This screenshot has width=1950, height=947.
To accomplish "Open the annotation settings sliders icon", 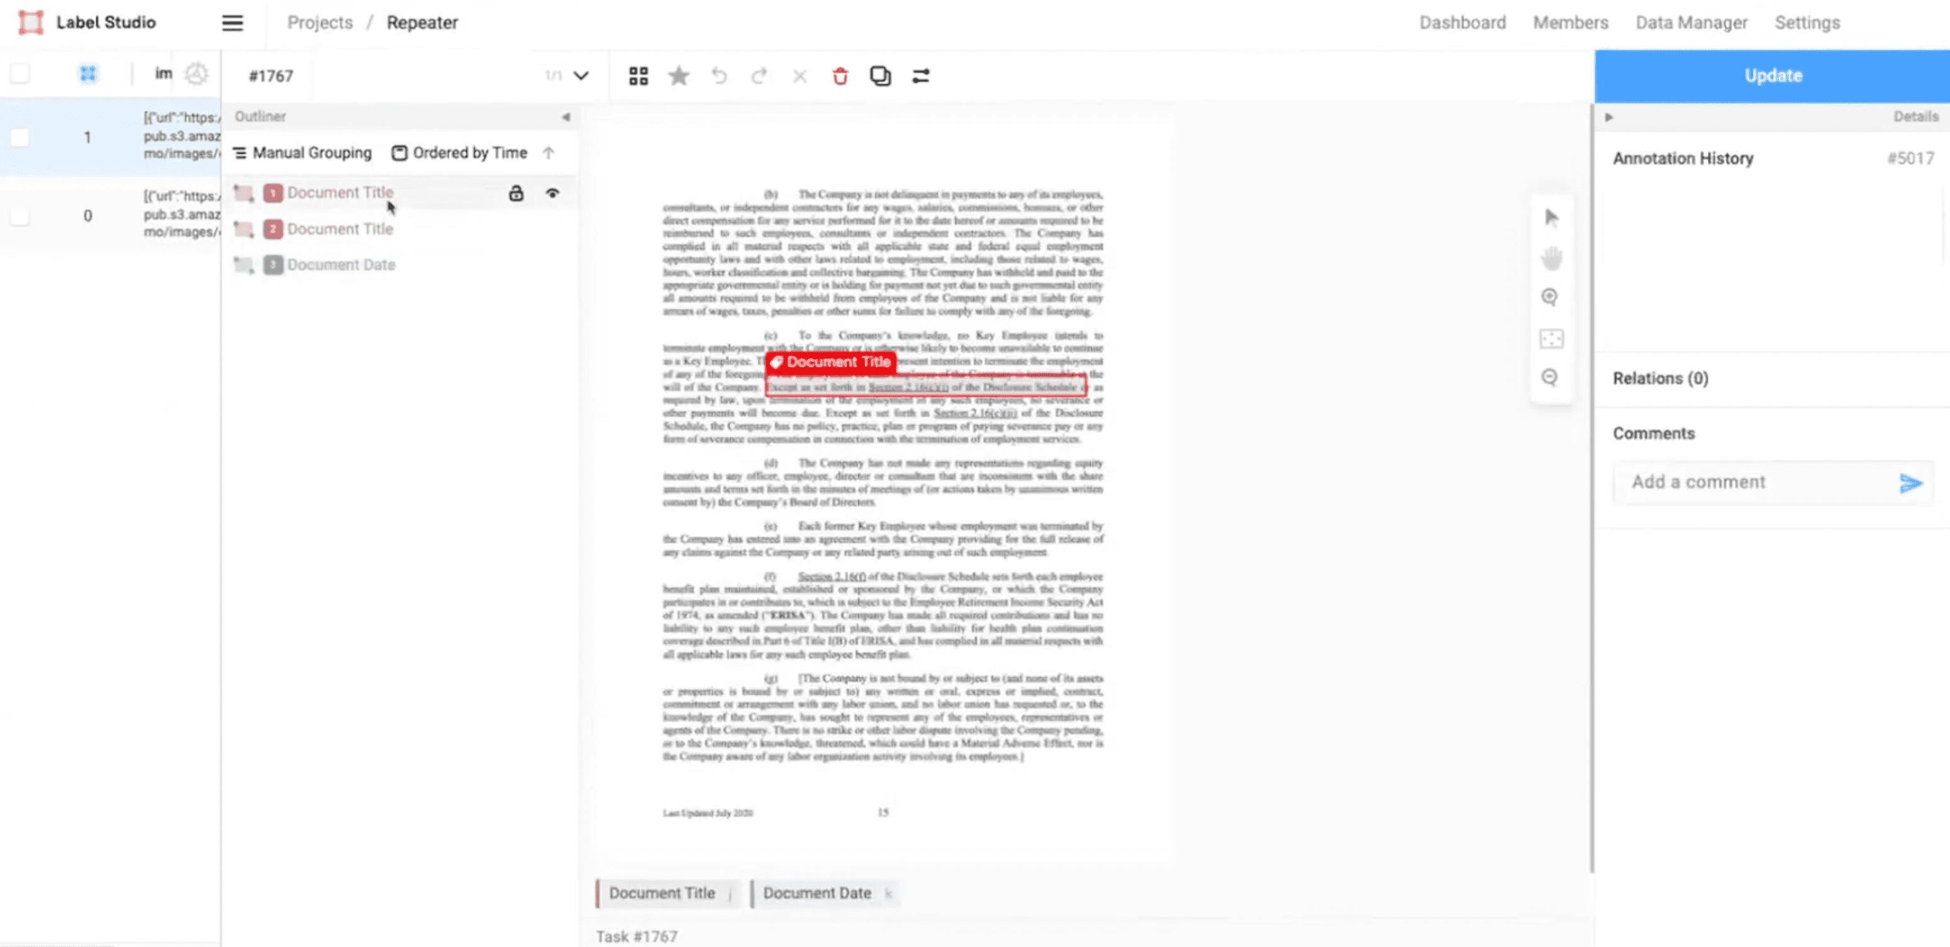I will (920, 75).
